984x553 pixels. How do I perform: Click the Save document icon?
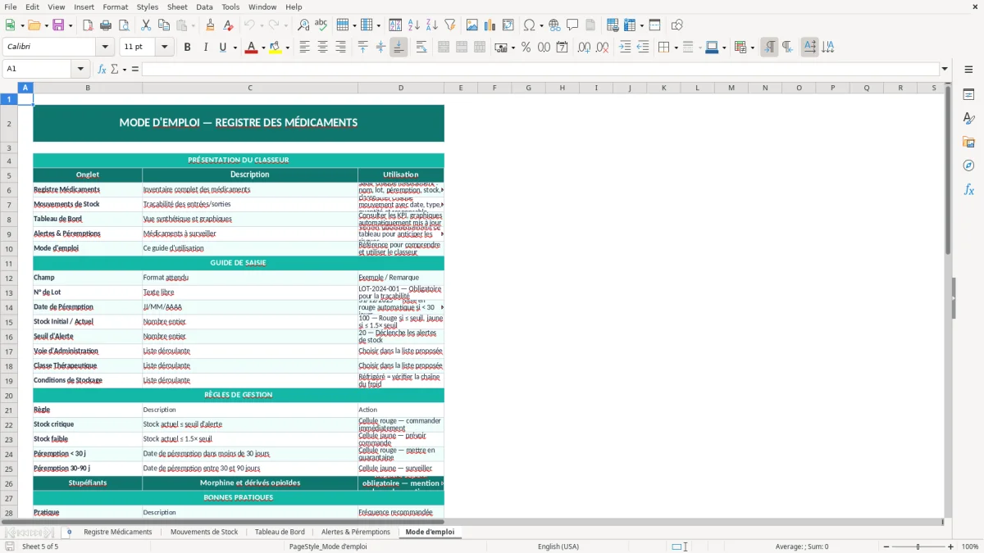(x=58, y=25)
